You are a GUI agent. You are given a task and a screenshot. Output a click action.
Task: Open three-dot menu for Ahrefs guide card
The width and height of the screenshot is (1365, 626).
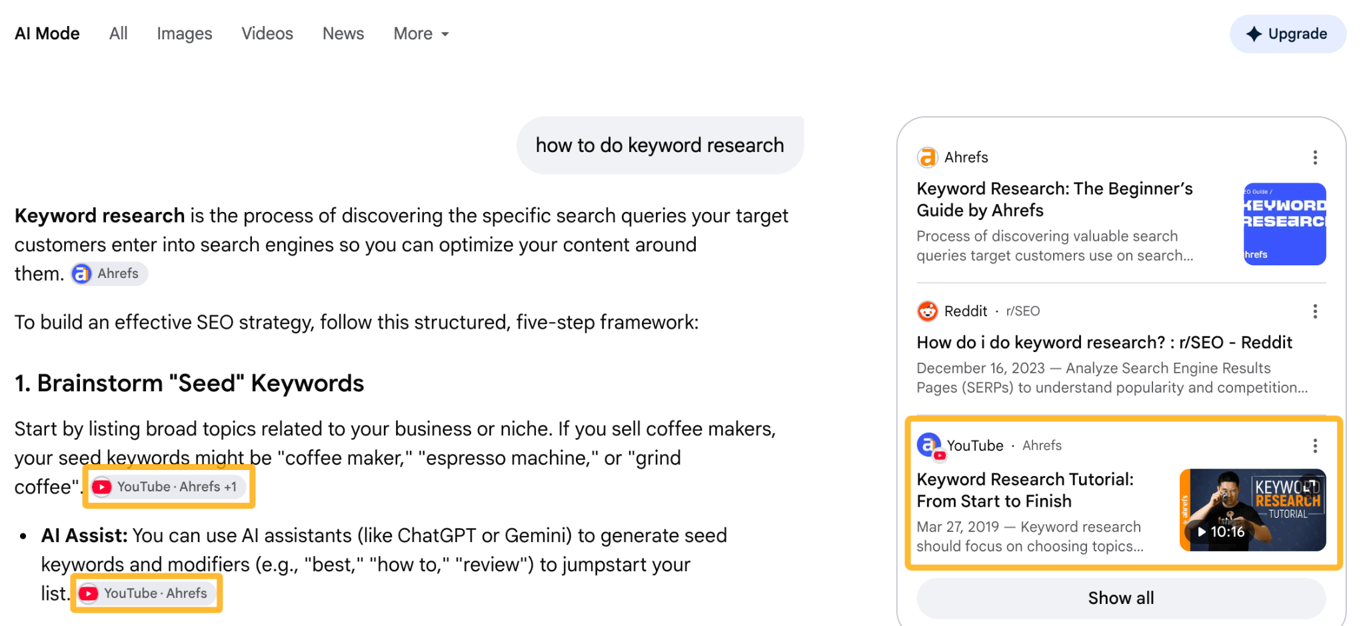coord(1314,157)
